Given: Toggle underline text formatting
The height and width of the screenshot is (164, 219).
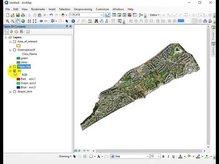Looking at the screenshot, I should click(x=173, y=156).
